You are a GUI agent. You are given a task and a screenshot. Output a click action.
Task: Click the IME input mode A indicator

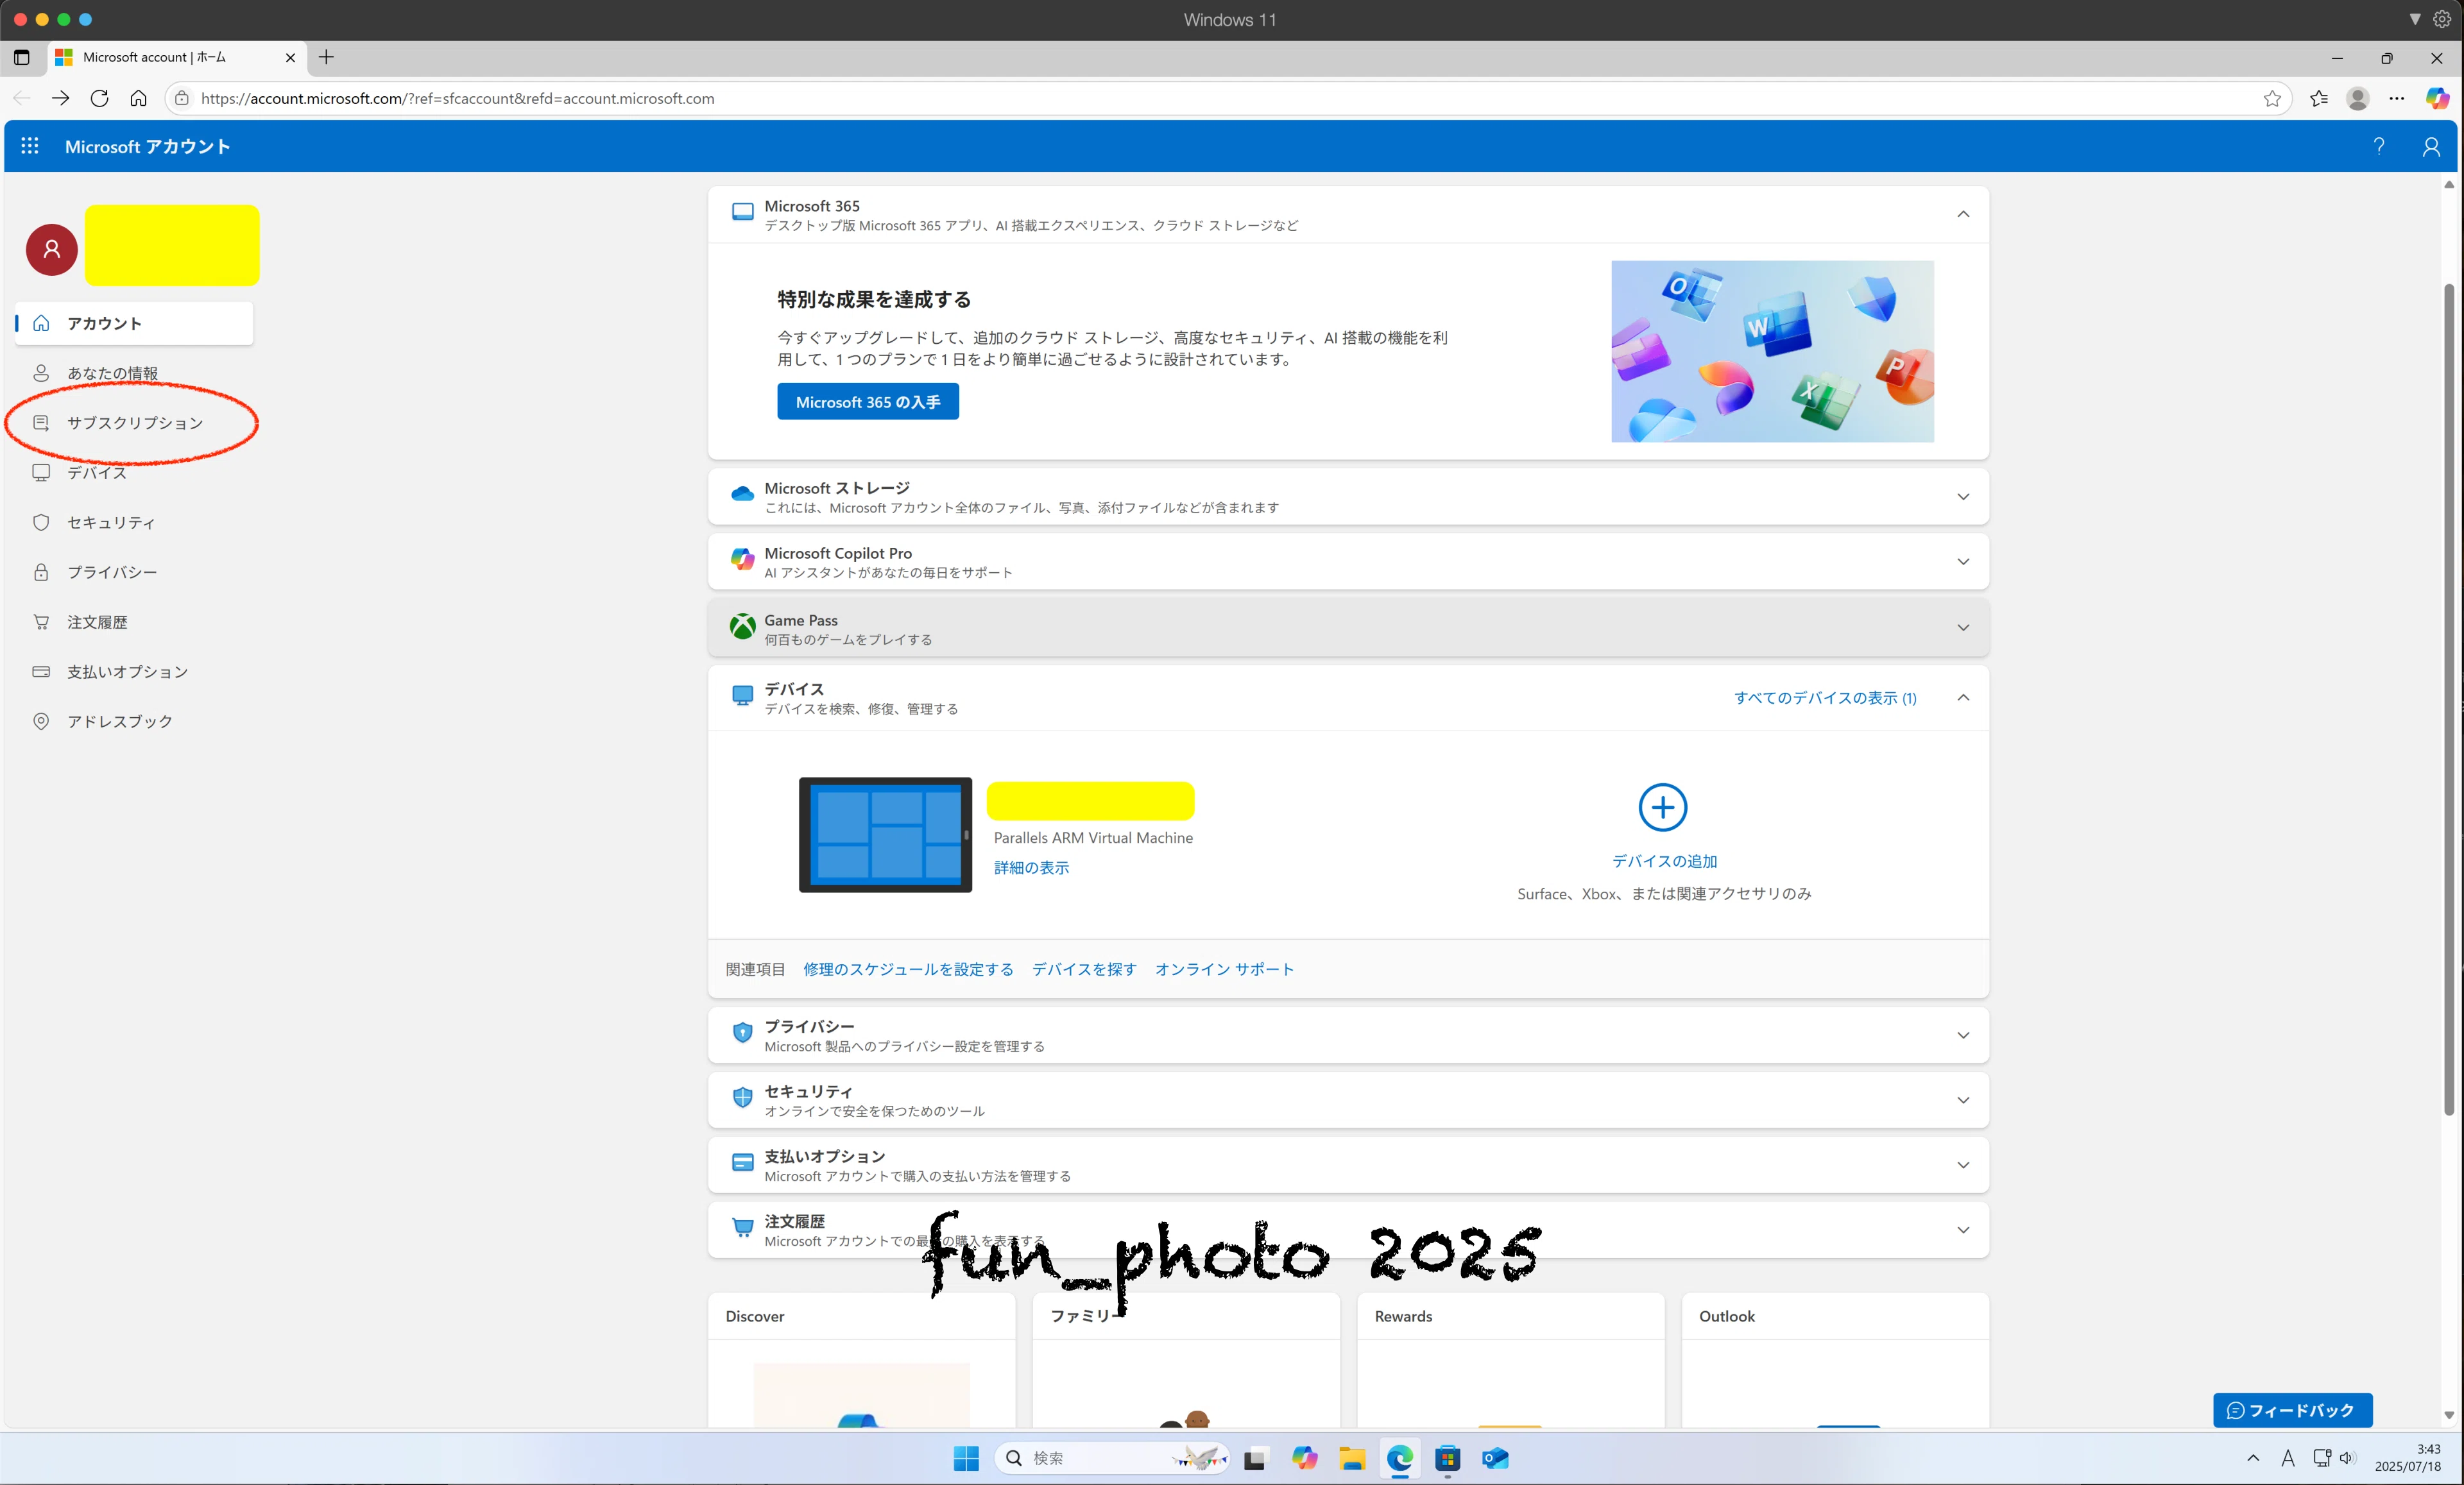point(2287,1458)
